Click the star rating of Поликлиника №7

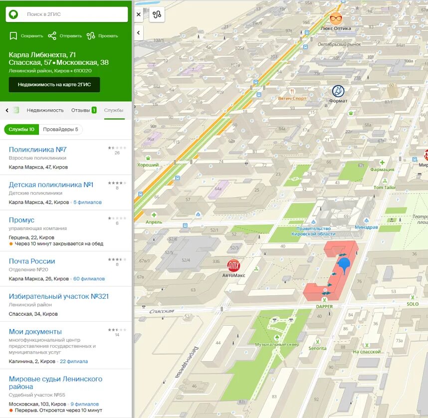pos(117,148)
